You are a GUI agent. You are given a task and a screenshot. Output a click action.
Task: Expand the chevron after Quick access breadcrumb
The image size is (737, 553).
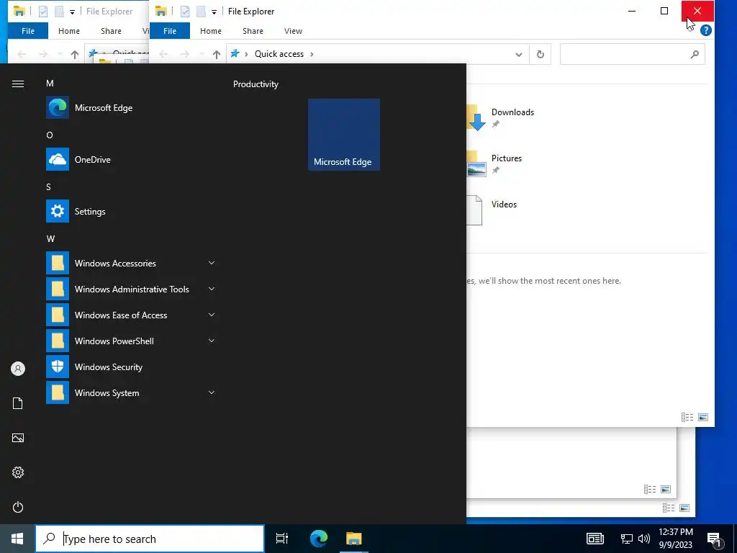tap(312, 54)
